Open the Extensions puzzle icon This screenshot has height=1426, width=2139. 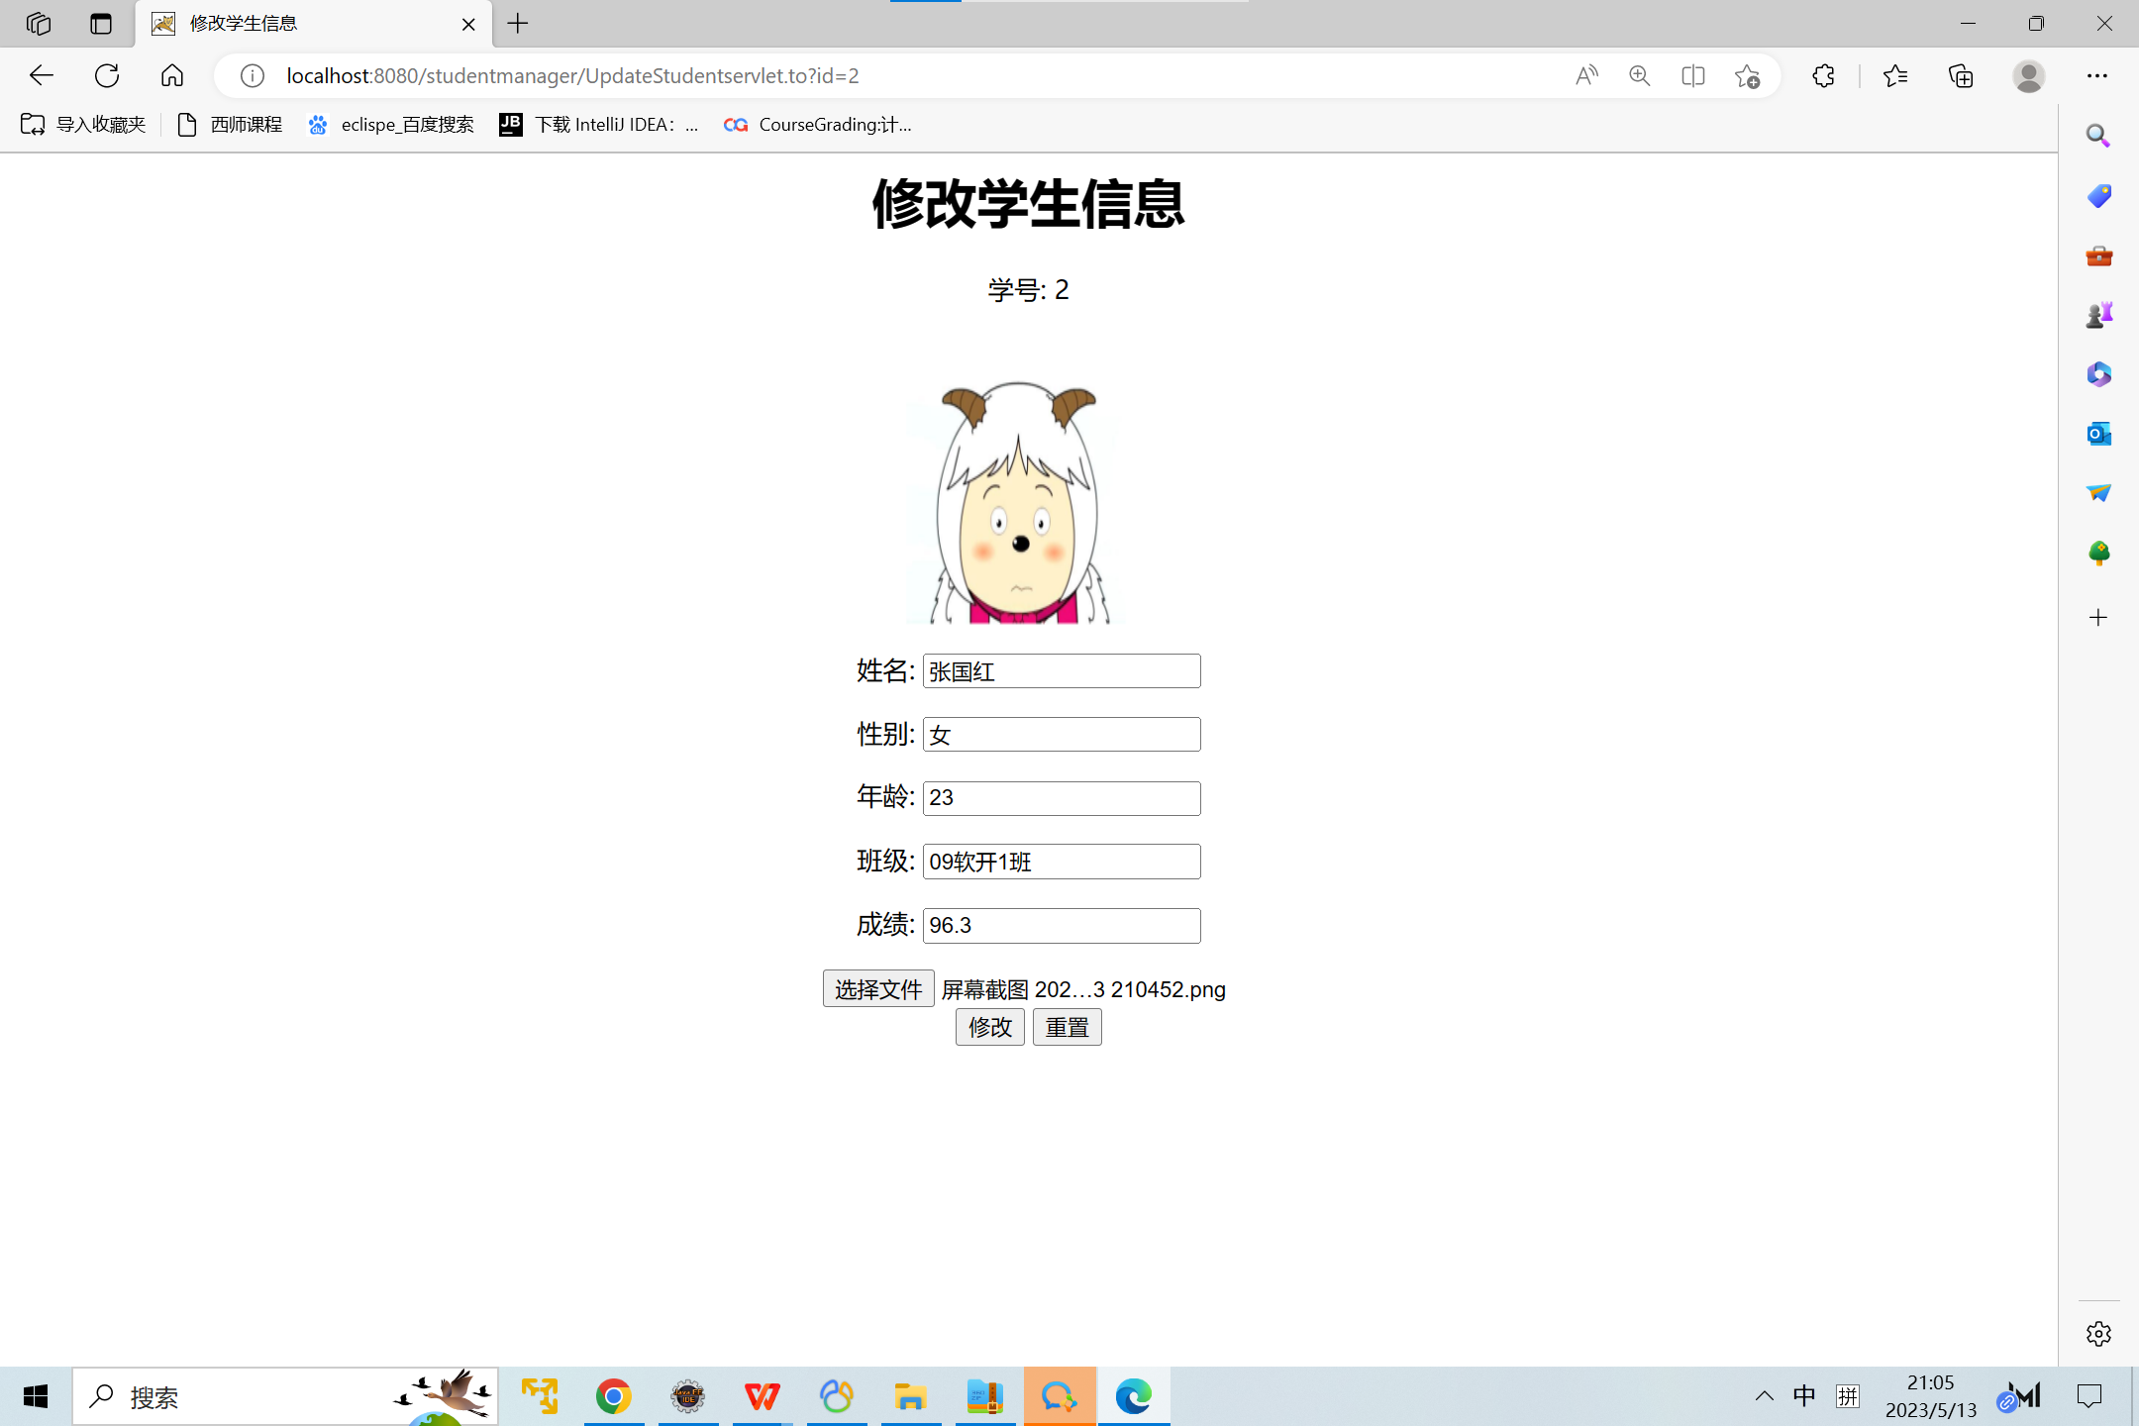1823,75
